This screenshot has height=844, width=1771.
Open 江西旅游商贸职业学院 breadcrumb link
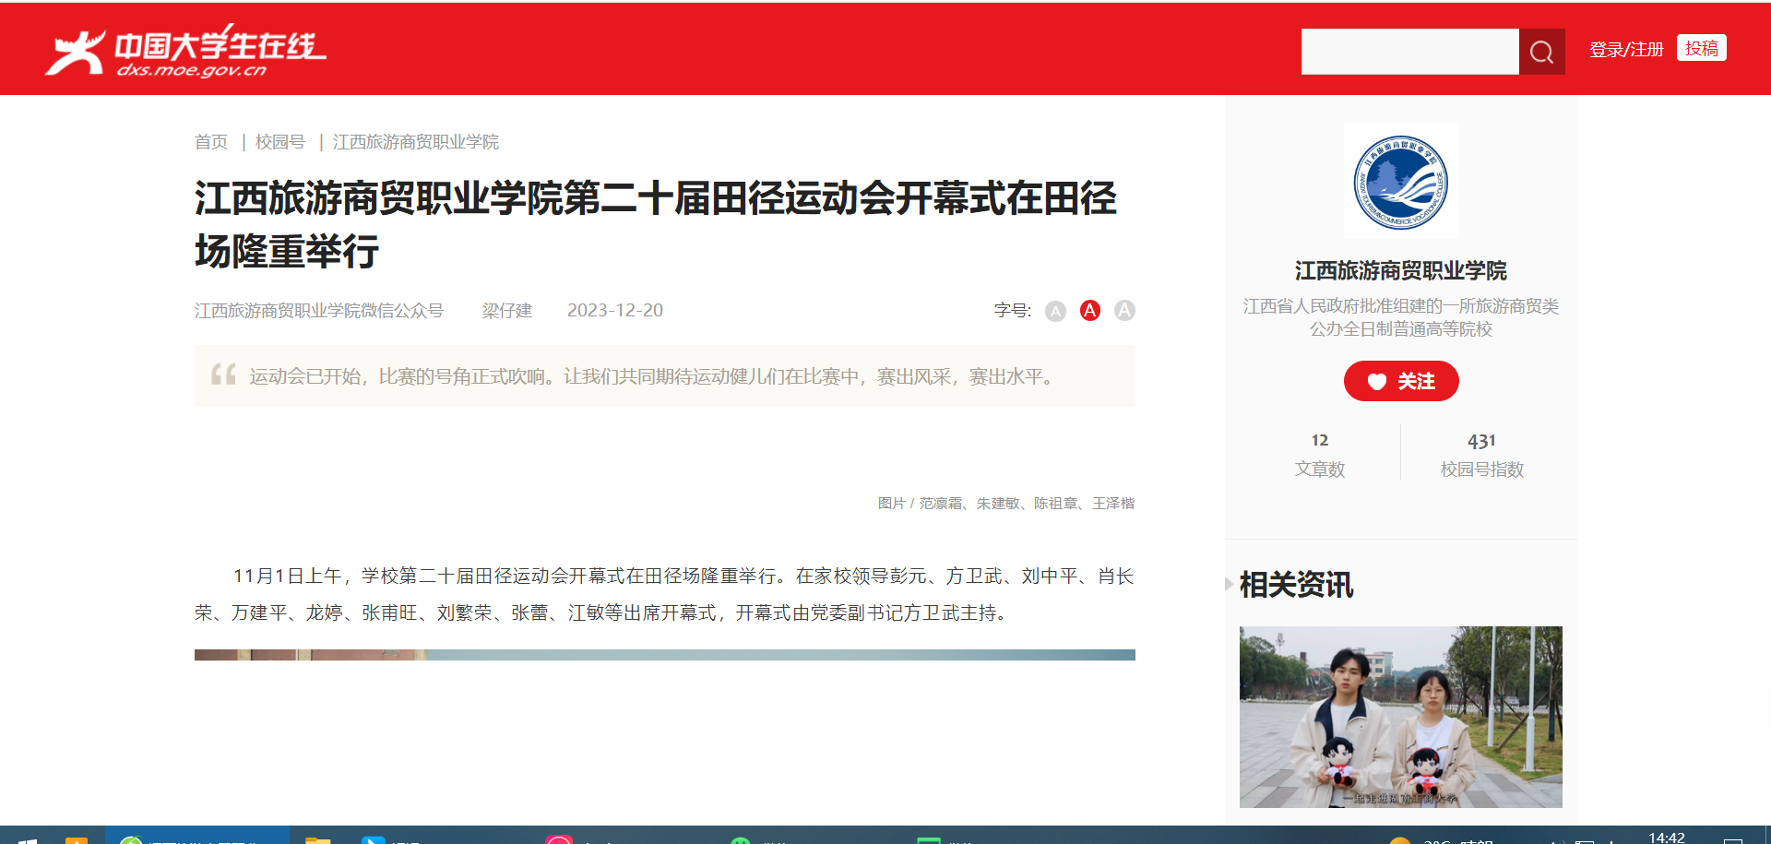(415, 142)
